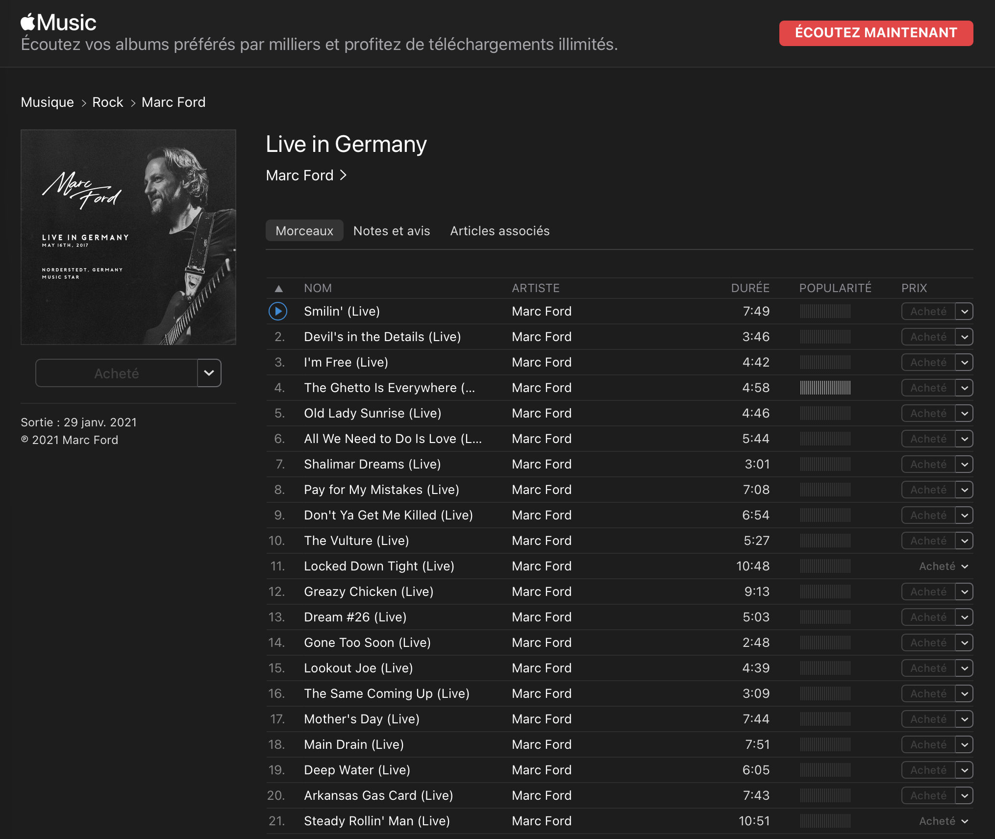
Task: Open price dropdown for The Same Coming Up
Action: click(x=964, y=693)
